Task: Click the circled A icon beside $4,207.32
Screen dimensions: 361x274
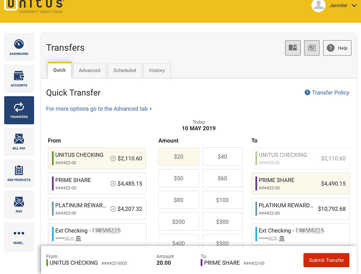Action: click(113, 209)
